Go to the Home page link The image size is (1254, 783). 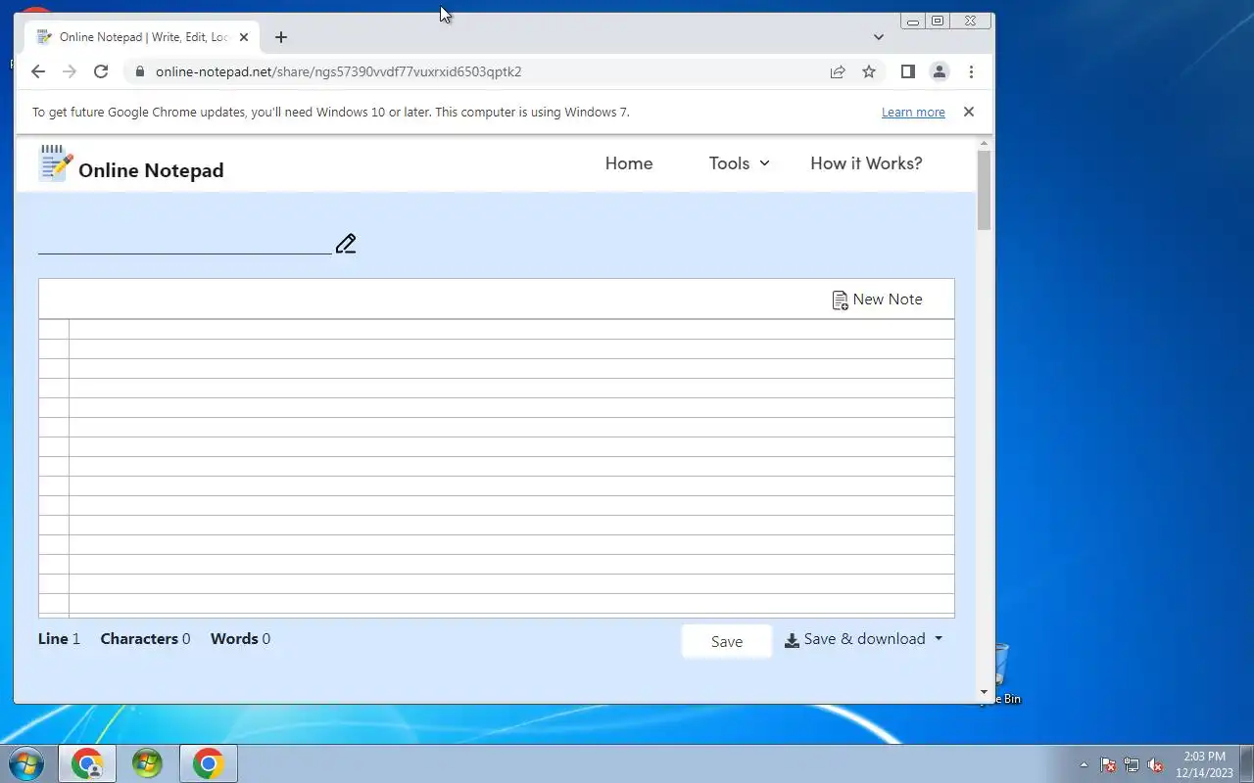pyautogui.click(x=629, y=163)
